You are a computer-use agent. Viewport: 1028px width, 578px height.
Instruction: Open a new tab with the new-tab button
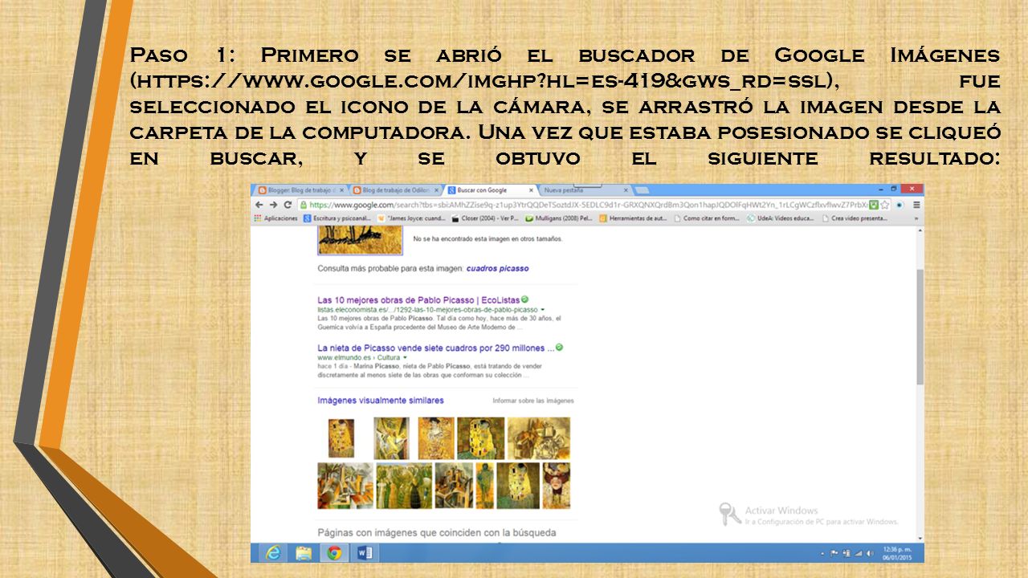(642, 190)
